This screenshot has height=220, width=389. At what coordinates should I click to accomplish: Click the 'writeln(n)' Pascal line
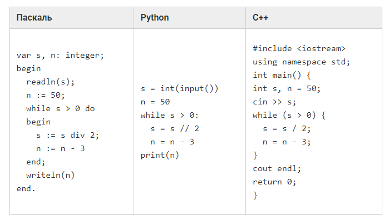50,175
